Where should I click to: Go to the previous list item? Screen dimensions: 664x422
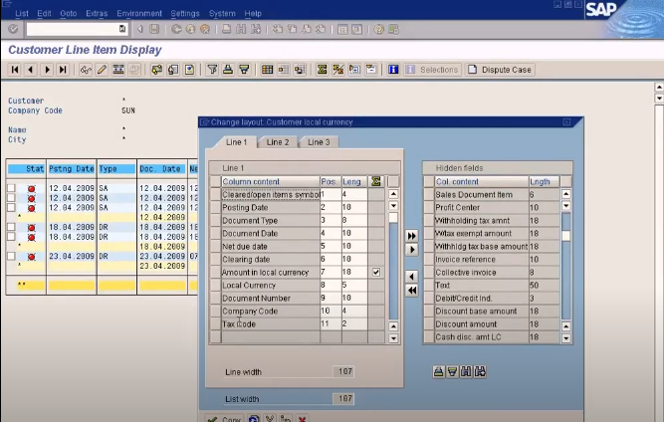(x=31, y=70)
